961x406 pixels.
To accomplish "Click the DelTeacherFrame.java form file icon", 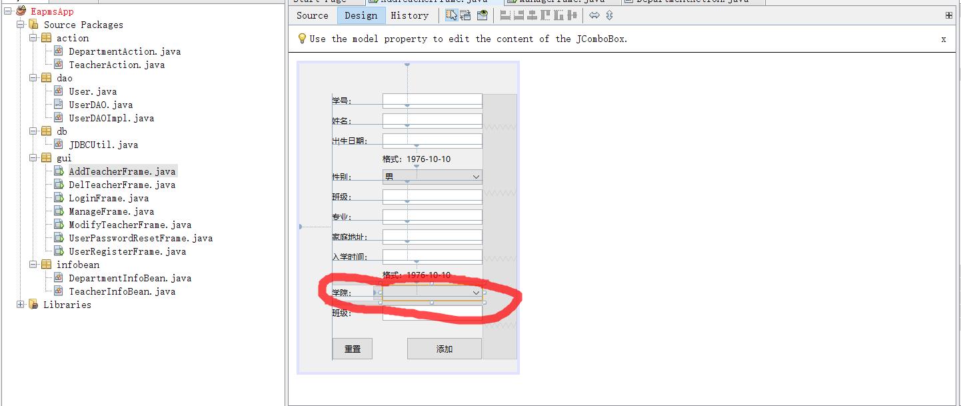I will [59, 185].
